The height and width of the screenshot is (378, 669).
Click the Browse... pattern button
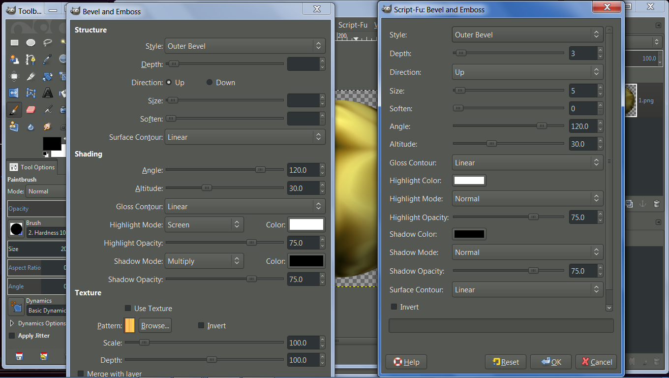tap(155, 326)
